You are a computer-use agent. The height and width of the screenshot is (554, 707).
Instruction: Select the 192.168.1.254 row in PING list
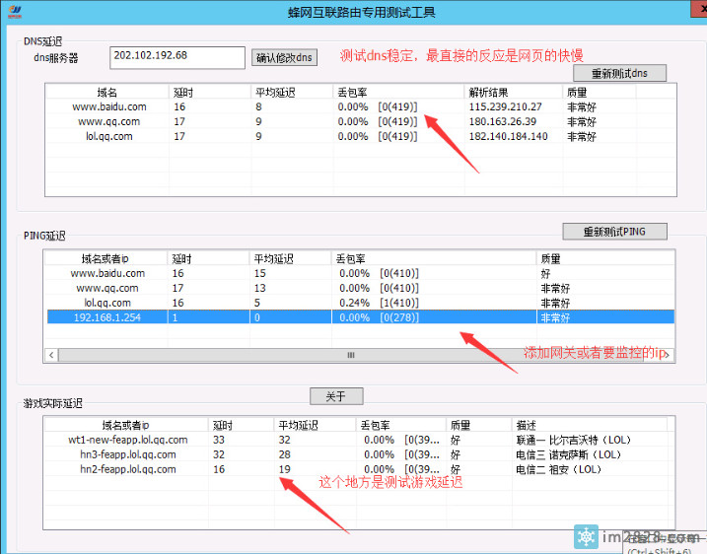[108, 317]
